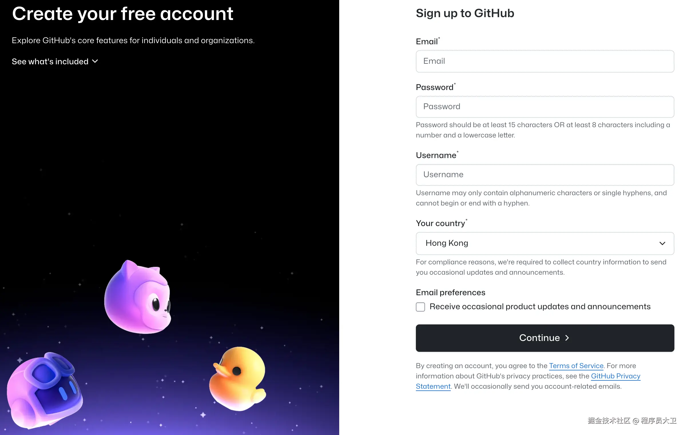Click into the Password field
The width and height of the screenshot is (687, 435).
(x=545, y=107)
